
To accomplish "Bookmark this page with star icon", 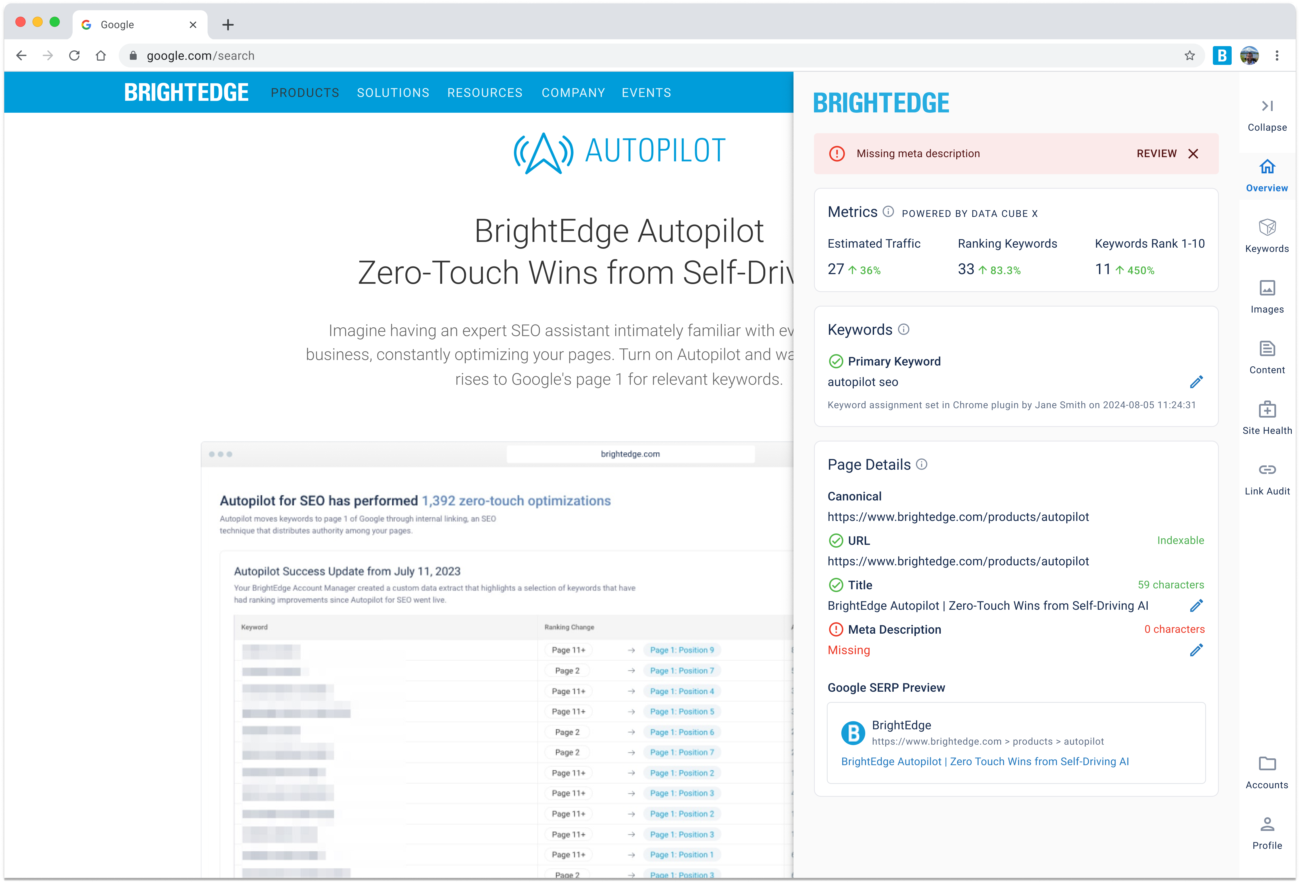I will click(1189, 55).
